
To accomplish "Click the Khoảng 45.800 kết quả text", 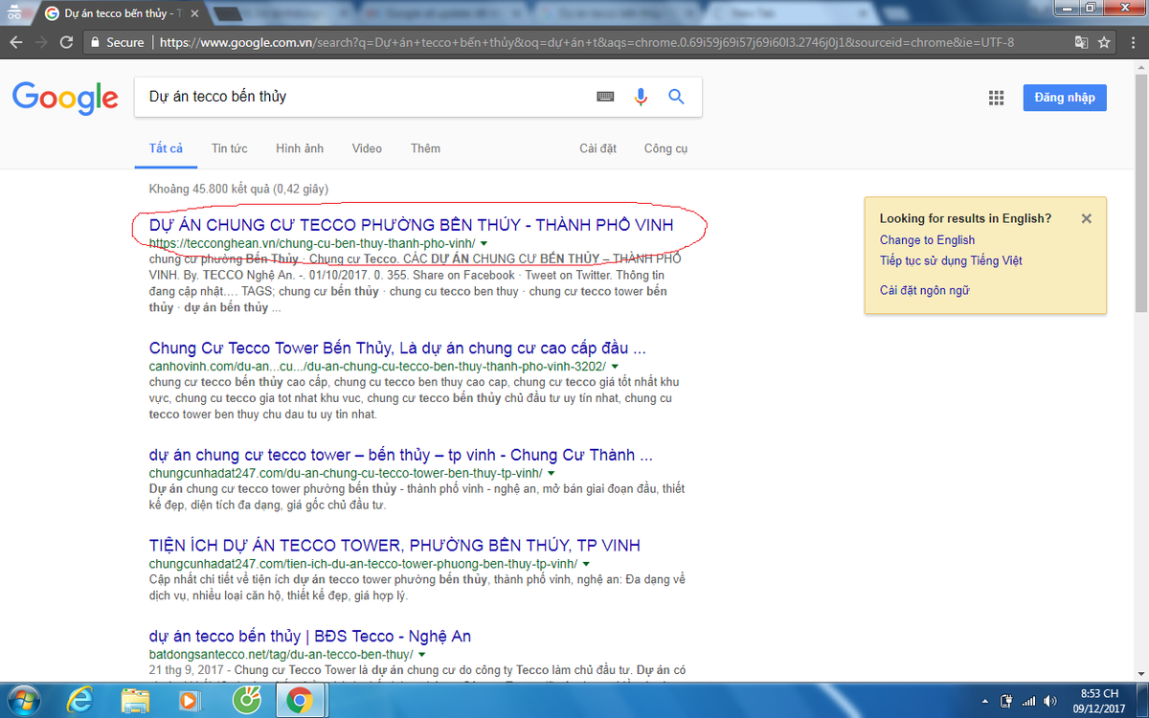I will 238,190.
